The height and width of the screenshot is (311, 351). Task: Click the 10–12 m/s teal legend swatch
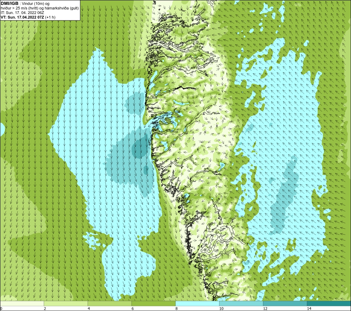241,303
